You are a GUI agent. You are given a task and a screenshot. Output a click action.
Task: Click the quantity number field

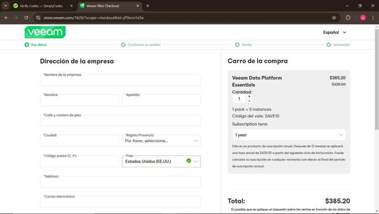click(239, 98)
